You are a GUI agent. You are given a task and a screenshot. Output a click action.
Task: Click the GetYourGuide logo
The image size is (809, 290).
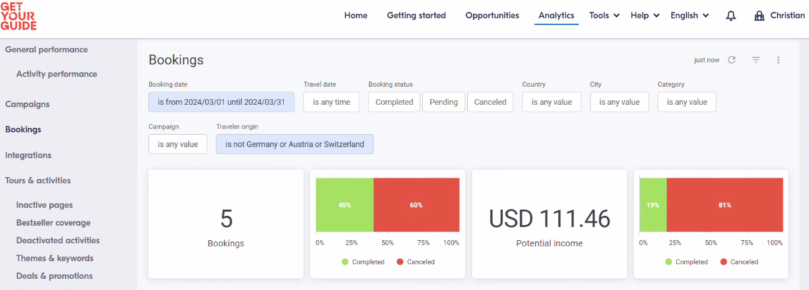pyautogui.click(x=19, y=16)
